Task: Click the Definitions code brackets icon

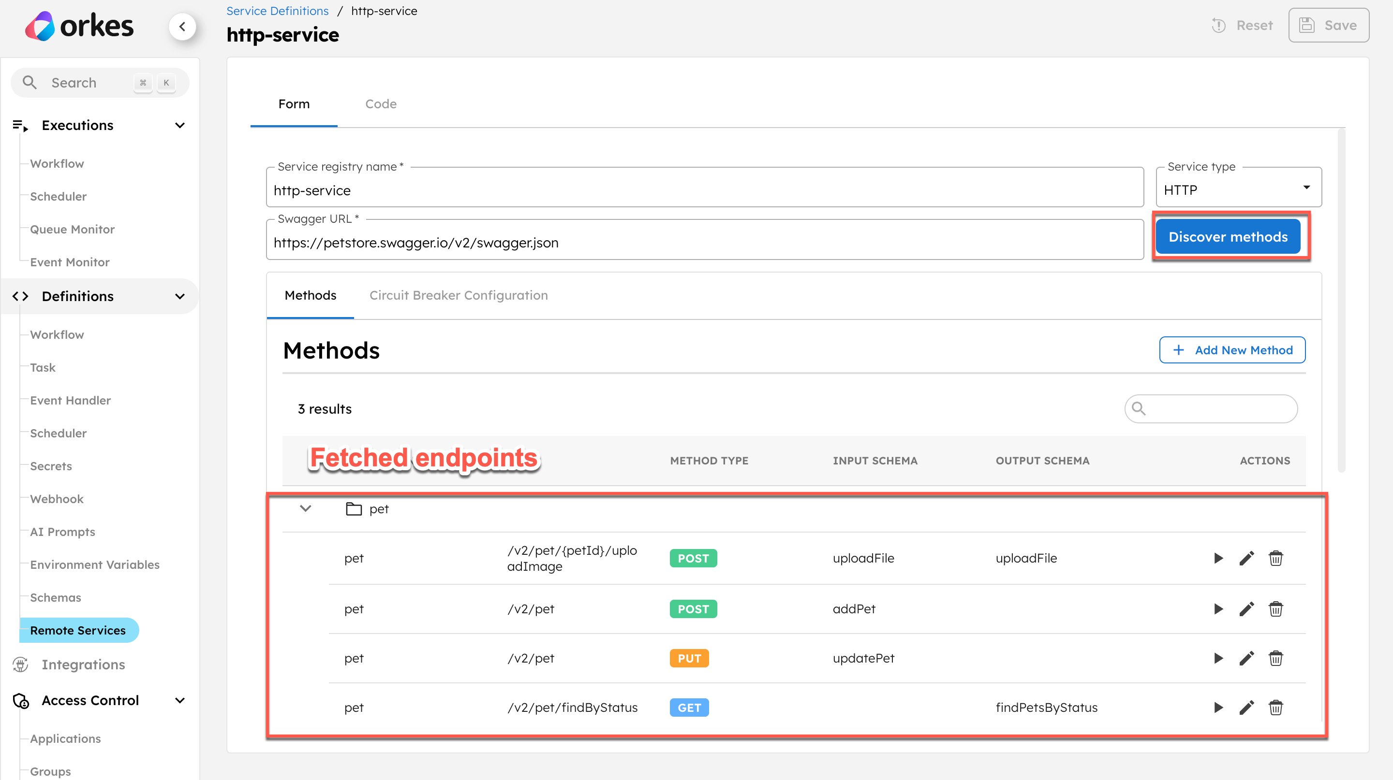Action: coord(20,296)
